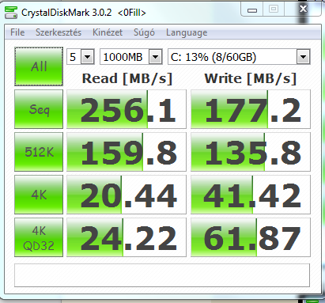Click the 512K write result 135.8

(x=251, y=152)
